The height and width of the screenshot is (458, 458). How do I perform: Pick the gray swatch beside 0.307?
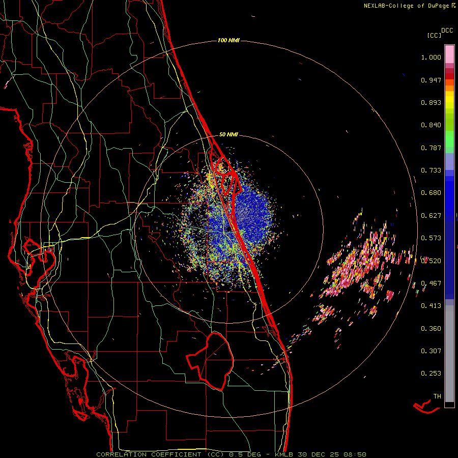coord(449,354)
